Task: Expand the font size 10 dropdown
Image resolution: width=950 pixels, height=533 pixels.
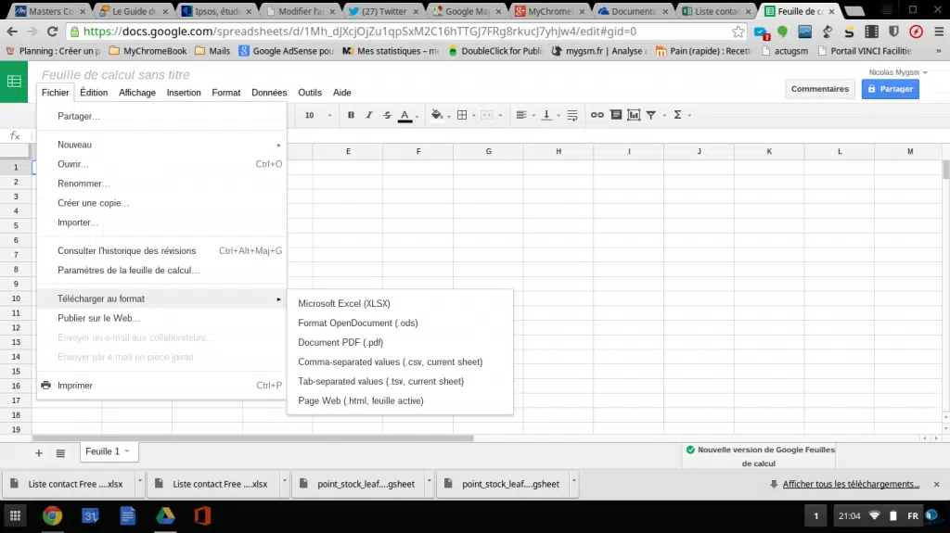Action: click(x=329, y=115)
